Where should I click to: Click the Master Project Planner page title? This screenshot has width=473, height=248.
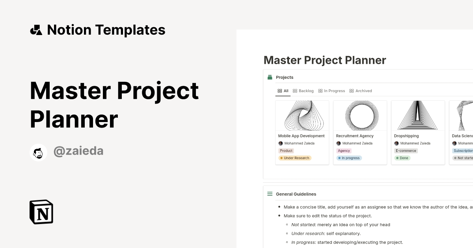324,60
